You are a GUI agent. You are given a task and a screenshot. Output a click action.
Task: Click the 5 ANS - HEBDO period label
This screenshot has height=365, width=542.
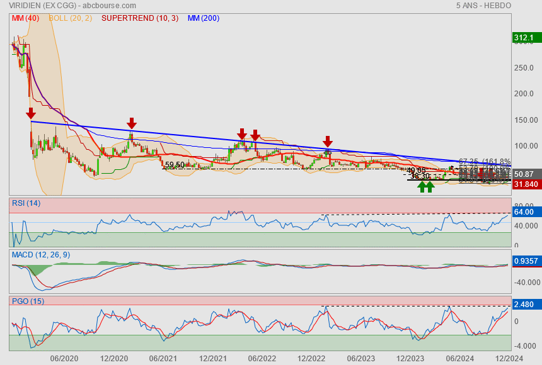(x=483, y=6)
